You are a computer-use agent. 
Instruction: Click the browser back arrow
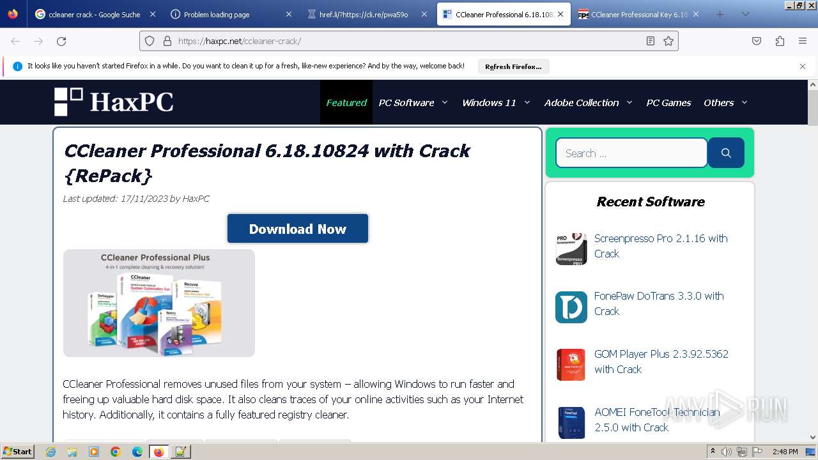point(15,41)
